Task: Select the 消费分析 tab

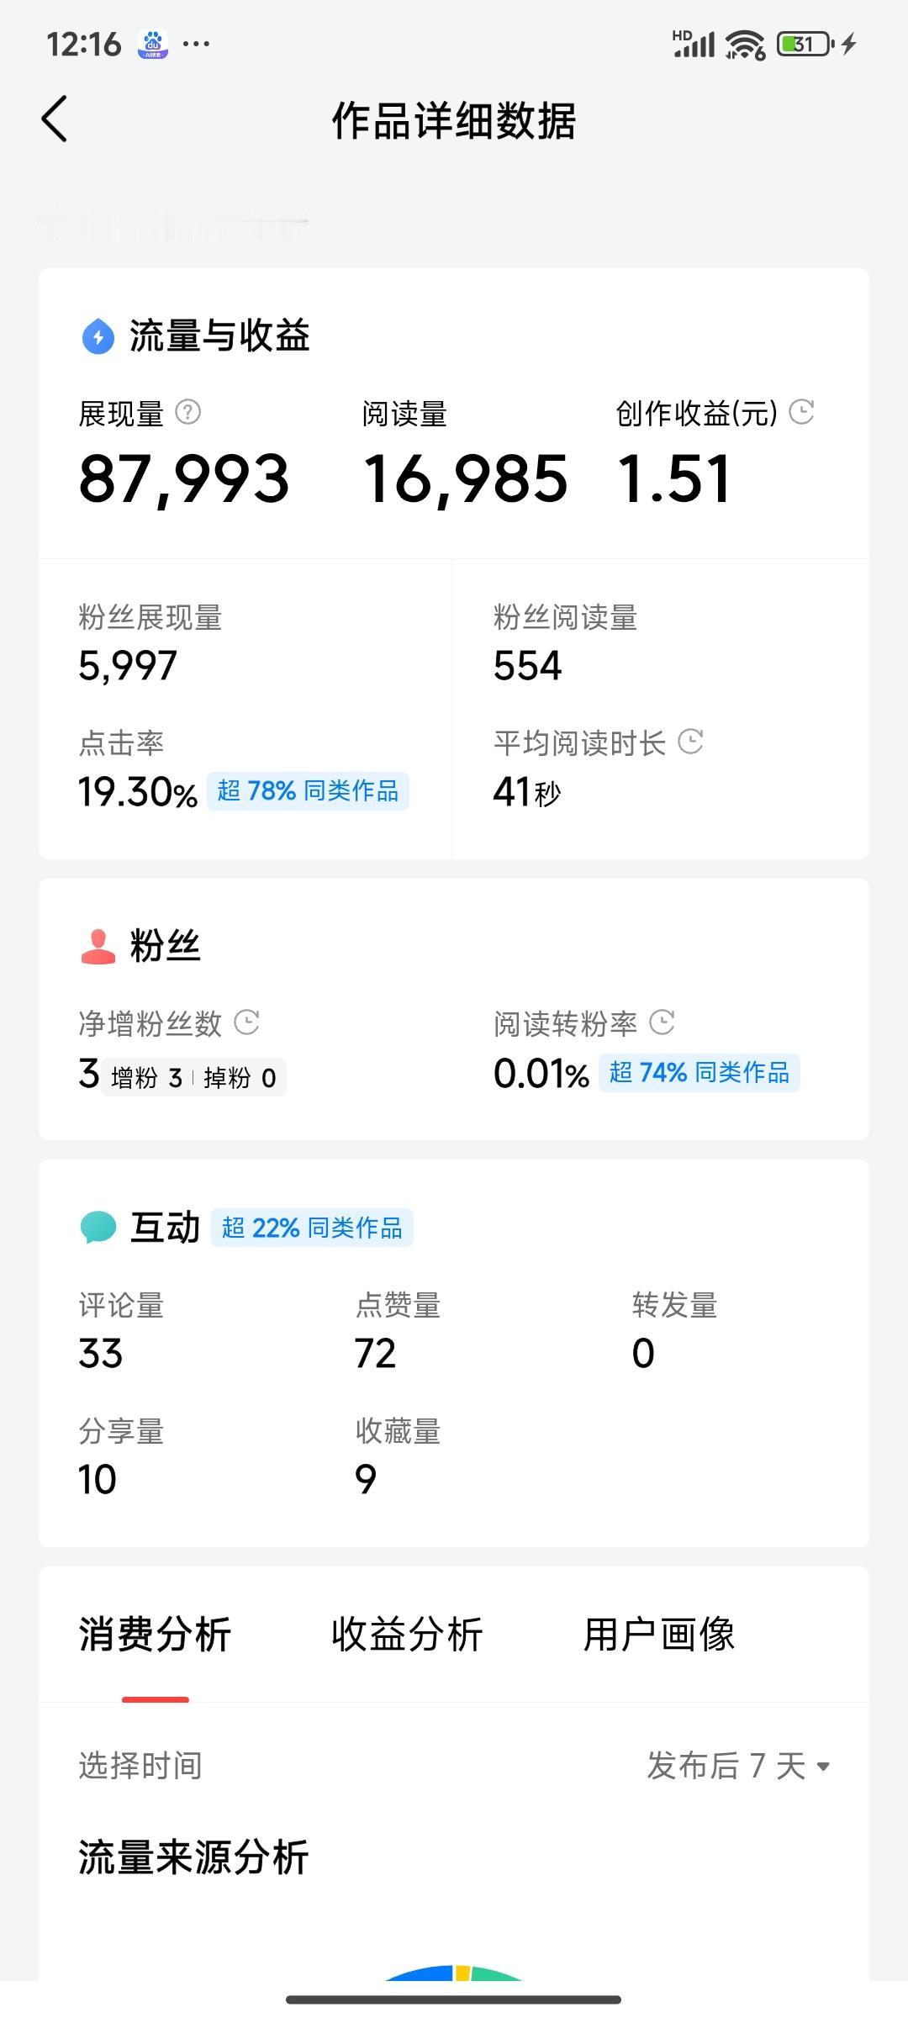Action: pos(155,1635)
